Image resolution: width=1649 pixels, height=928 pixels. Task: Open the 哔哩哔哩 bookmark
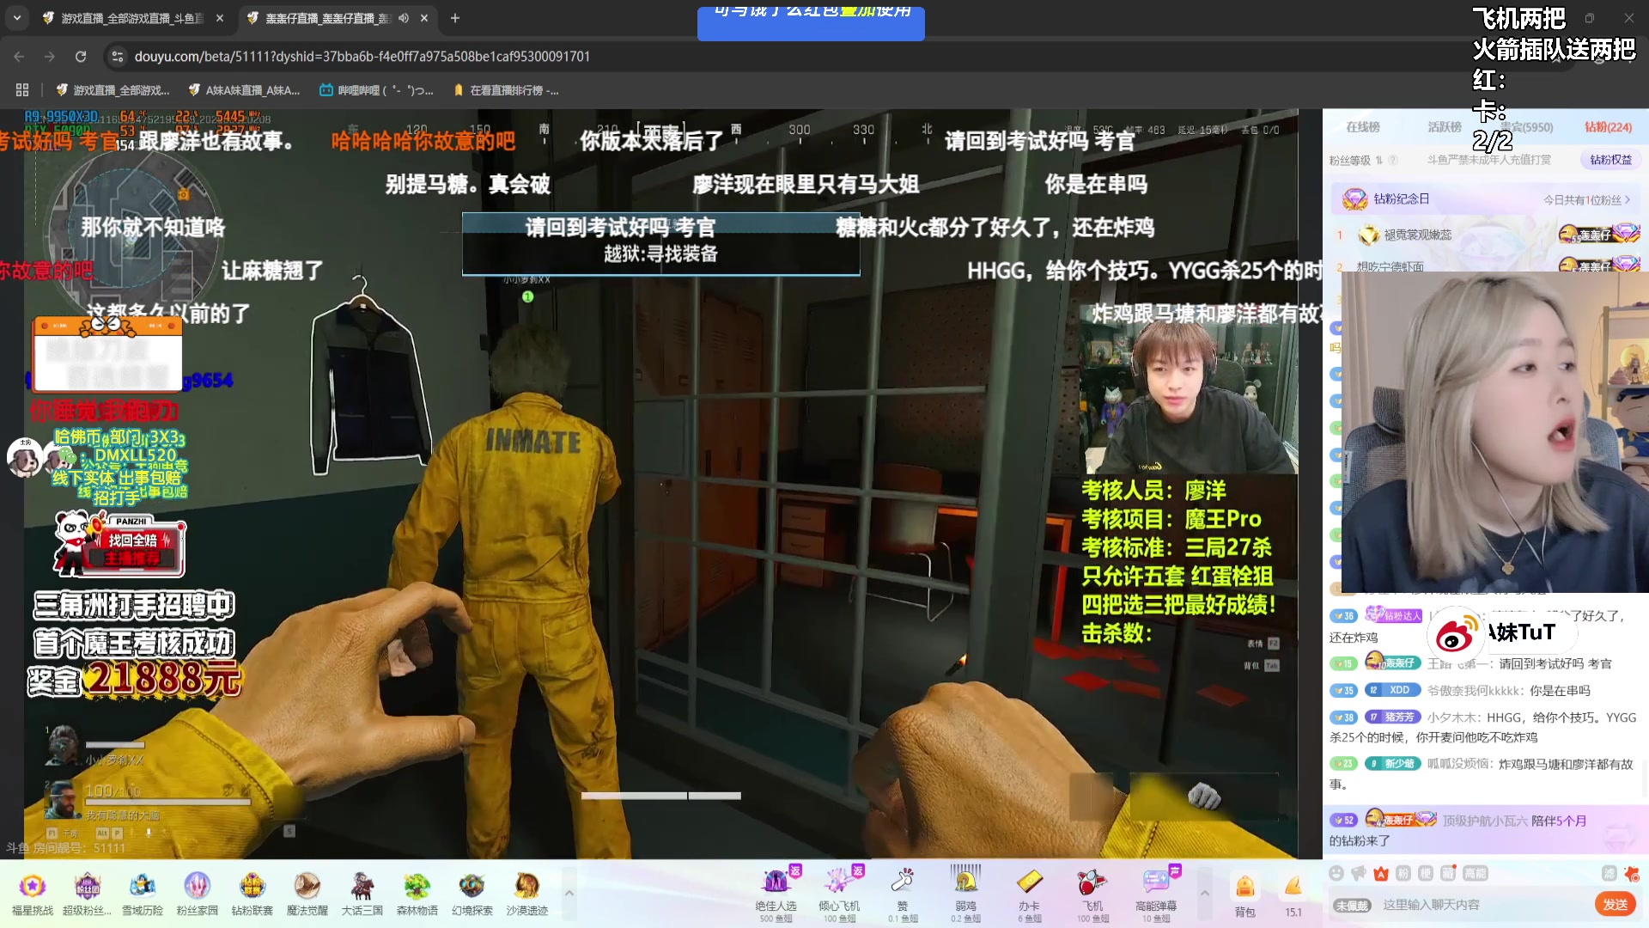(376, 90)
